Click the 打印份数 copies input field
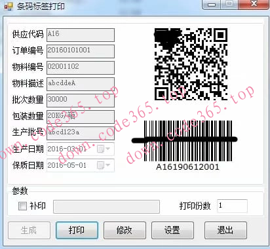Image resolution: width=270 pixels, height=249 pixels. click(232, 206)
